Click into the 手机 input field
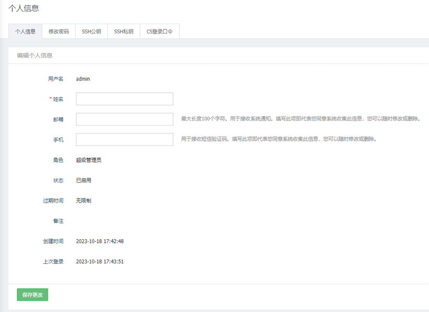Viewport: 429px width, 312px height. coord(125,139)
